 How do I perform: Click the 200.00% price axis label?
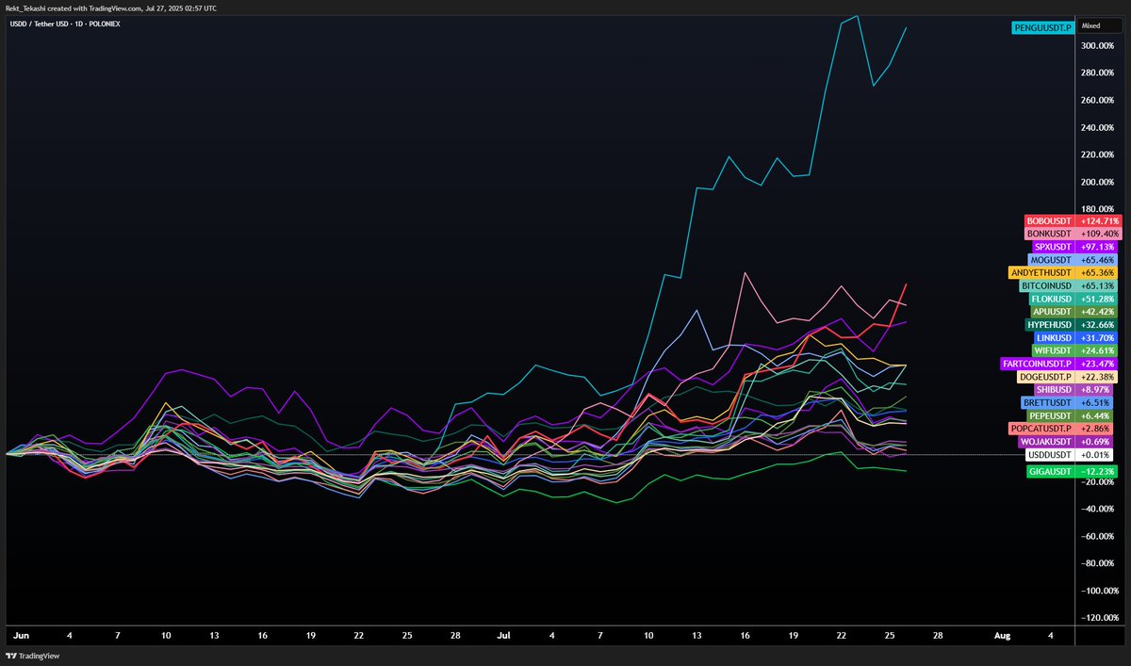(1098, 182)
